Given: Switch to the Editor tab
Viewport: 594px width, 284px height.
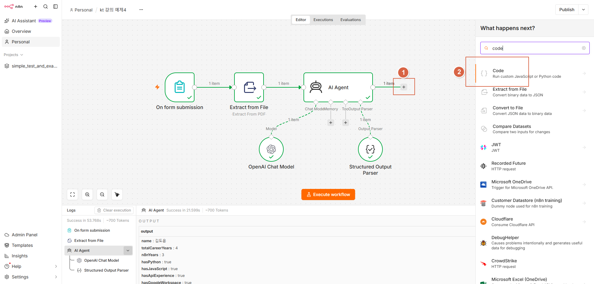Looking at the screenshot, I should [301, 20].
